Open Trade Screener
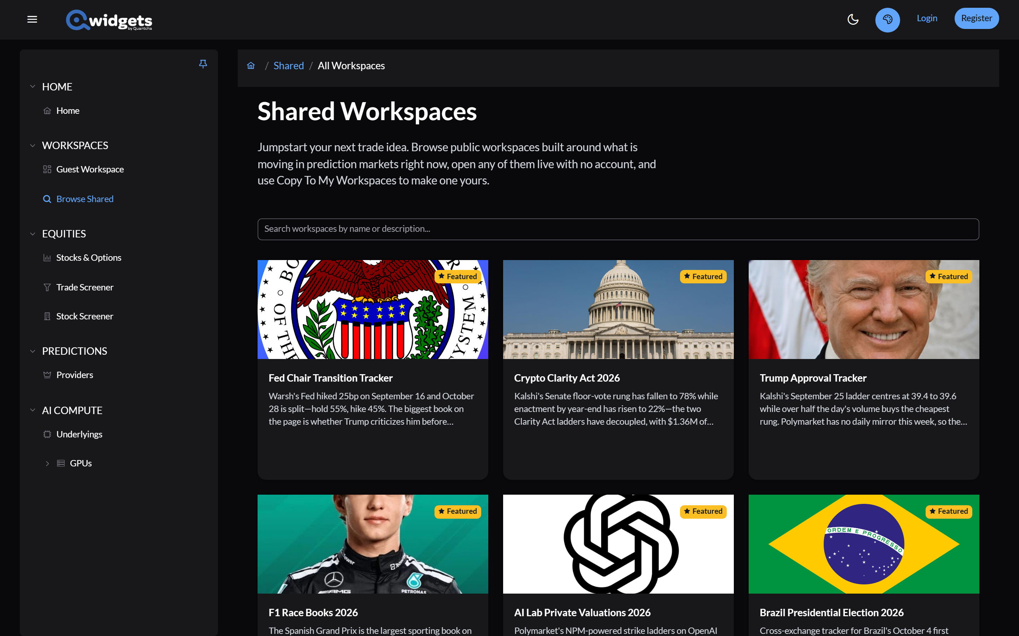Image resolution: width=1019 pixels, height=636 pixels. [x=85, y=287]
